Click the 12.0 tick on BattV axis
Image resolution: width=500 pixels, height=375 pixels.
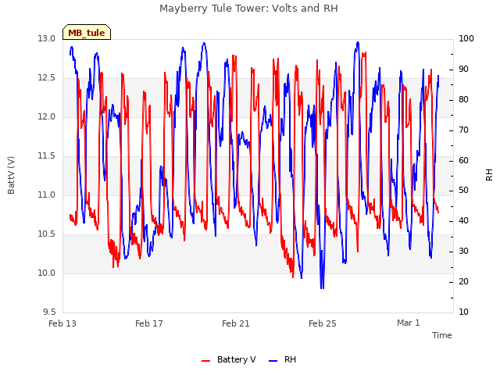pyautogui.click(x=47, y=116)
